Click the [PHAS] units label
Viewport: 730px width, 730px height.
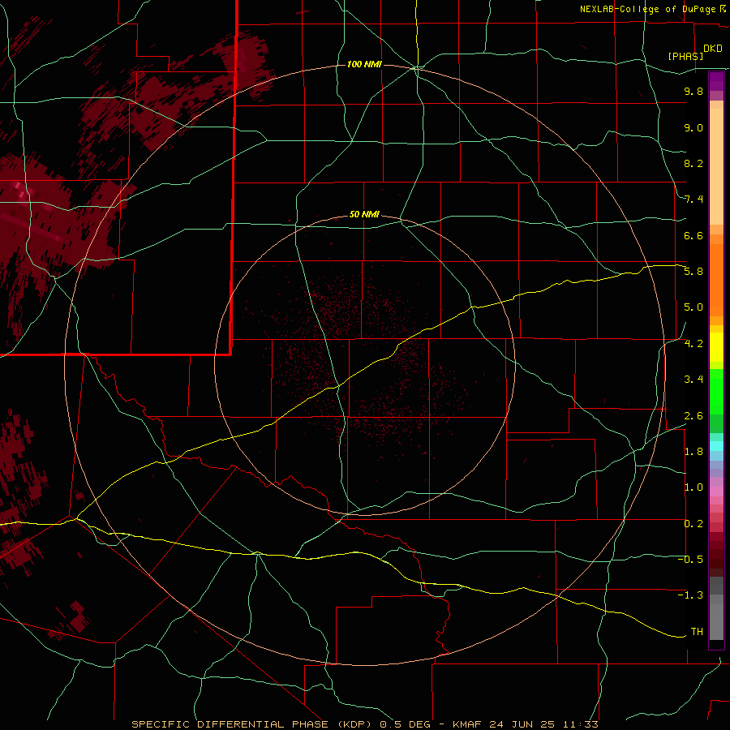point(685,56)
